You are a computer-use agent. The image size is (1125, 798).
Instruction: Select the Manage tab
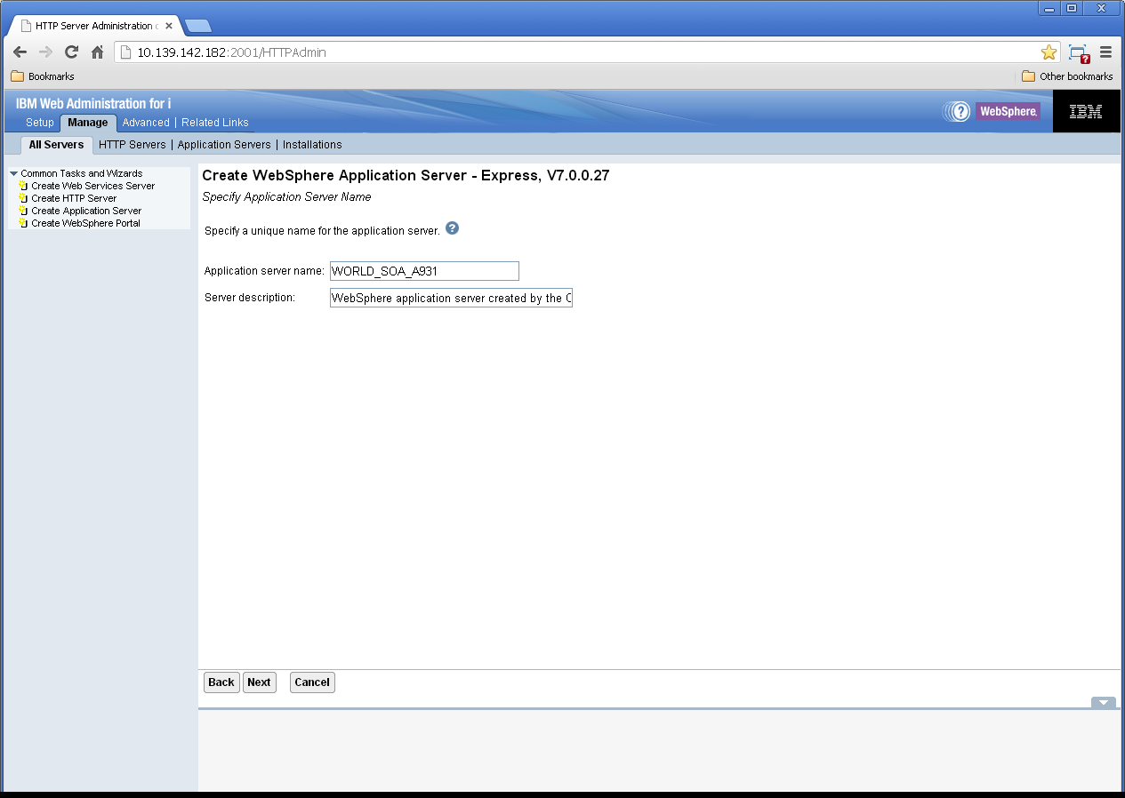click(88, 123)
